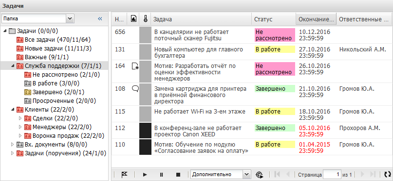Viewport: 393px width, 181px height.
Task: Click responsible Прохоров А.М.
Action: (360, 128)
